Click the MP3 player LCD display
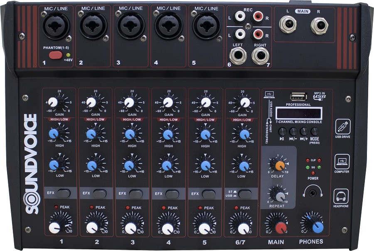 [x=300, y=113]
